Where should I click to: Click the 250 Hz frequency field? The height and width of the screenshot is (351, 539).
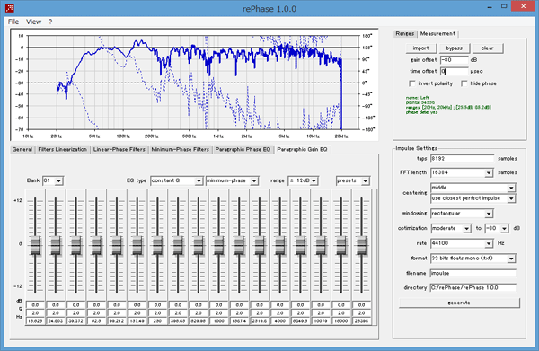tap(157, 321)
